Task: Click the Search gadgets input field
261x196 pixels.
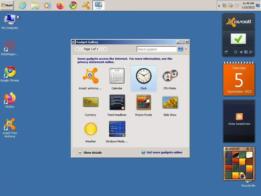Action: 156,49
